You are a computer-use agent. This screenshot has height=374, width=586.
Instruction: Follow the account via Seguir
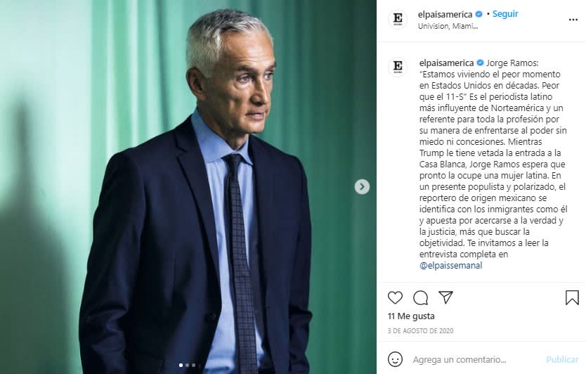[x=505, y=14]
